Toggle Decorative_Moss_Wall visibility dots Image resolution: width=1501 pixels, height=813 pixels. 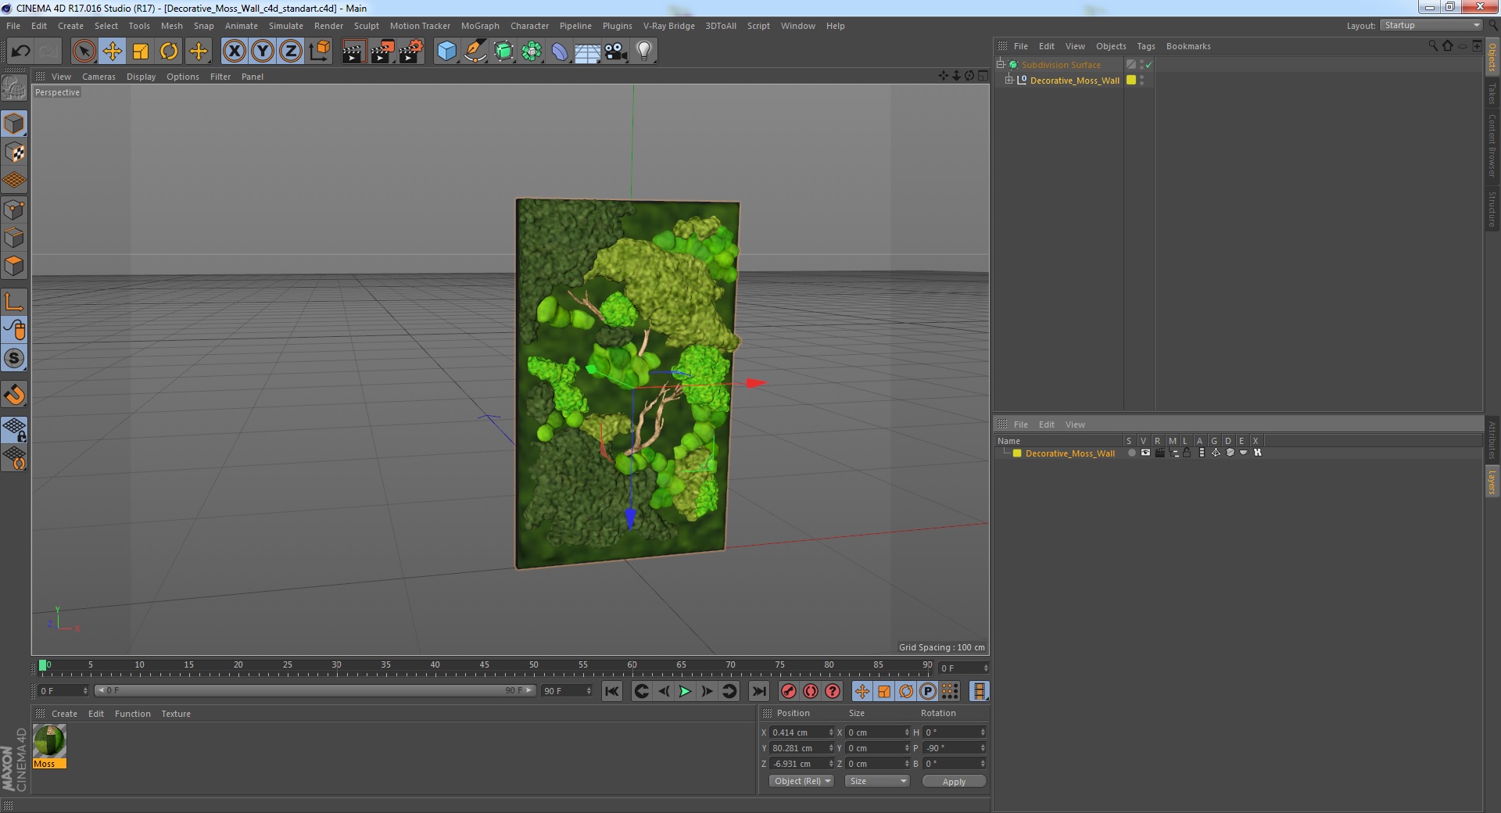click(1142, 80)
